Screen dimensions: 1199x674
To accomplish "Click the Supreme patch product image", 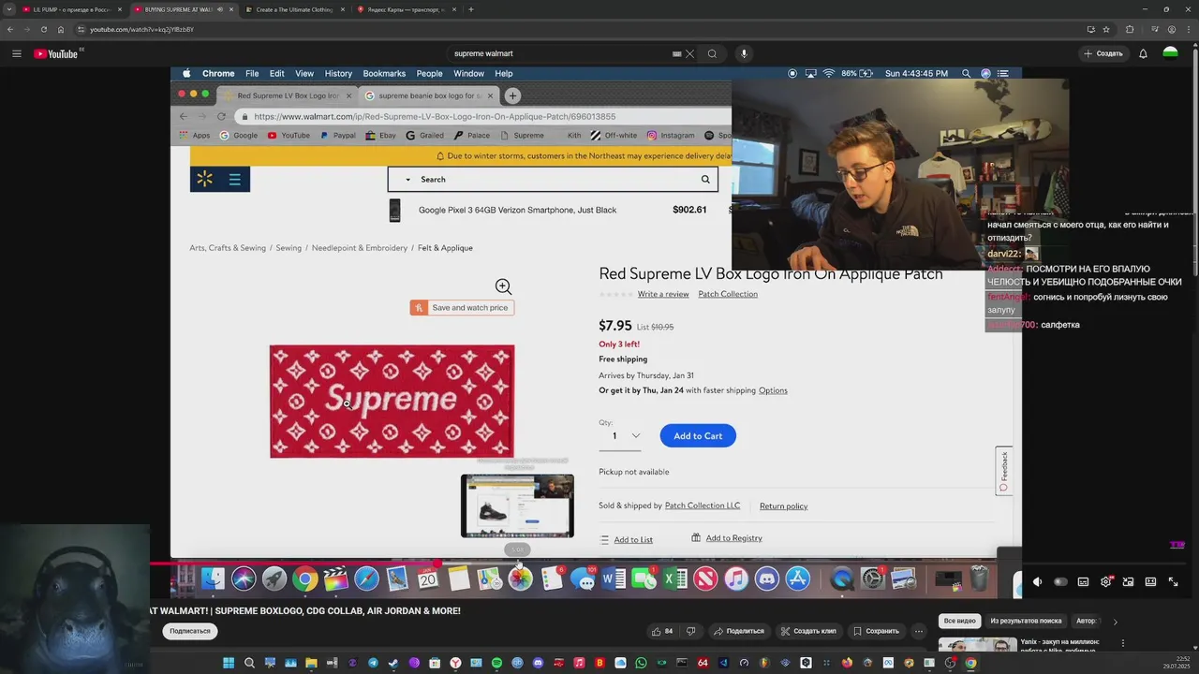I will click(x=392, y=402).
